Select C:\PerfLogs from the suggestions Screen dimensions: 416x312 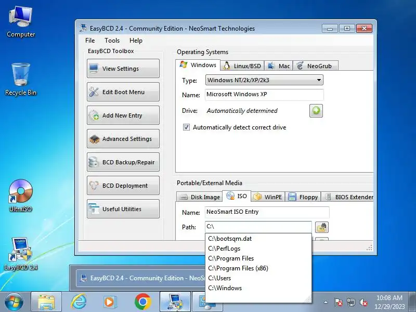(258, 249)
